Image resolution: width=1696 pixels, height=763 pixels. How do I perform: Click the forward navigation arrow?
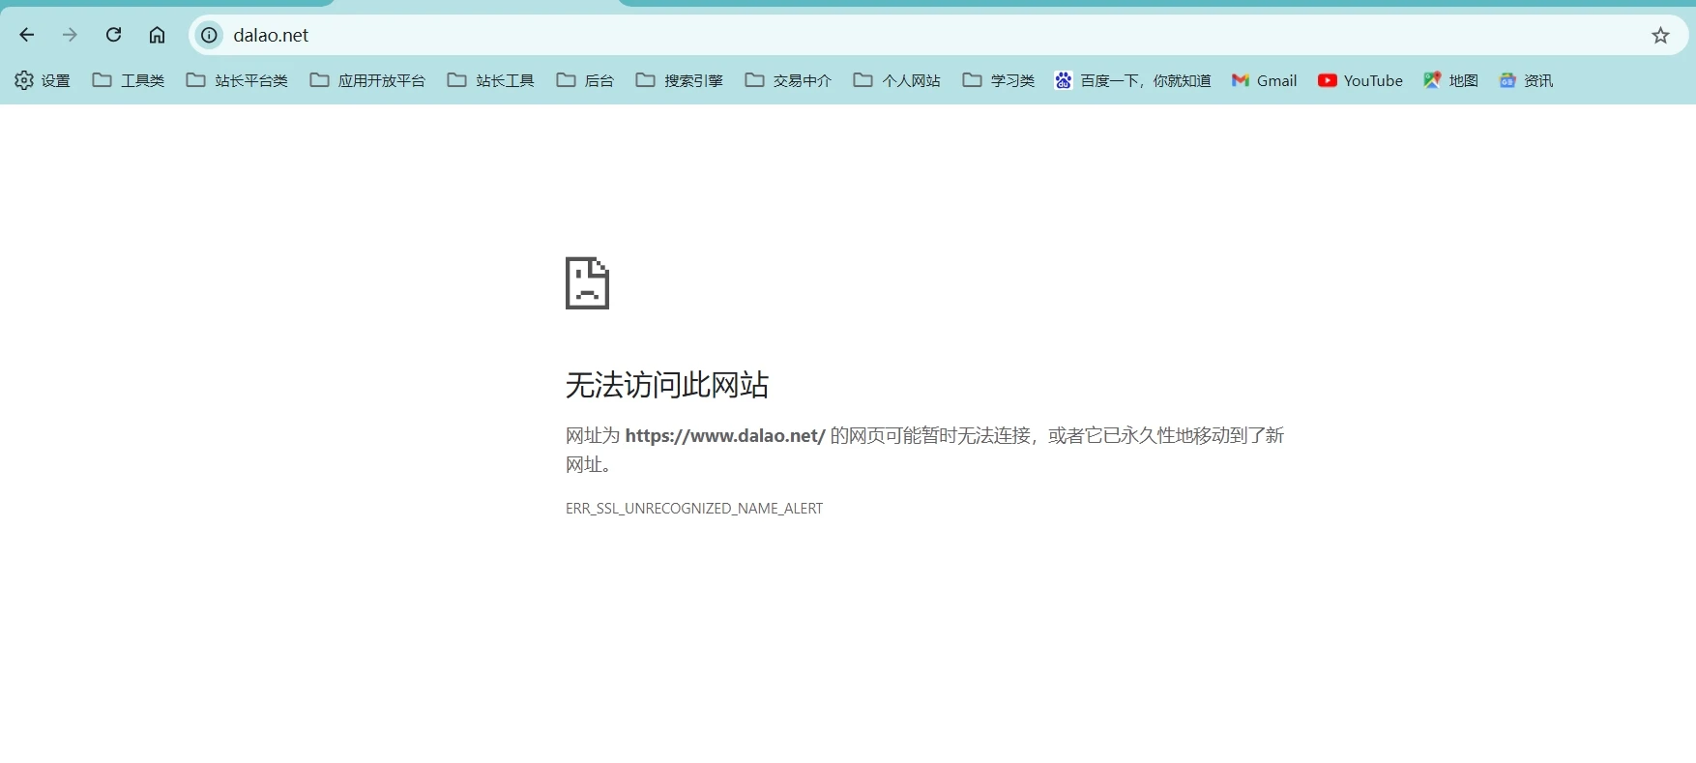70,36
